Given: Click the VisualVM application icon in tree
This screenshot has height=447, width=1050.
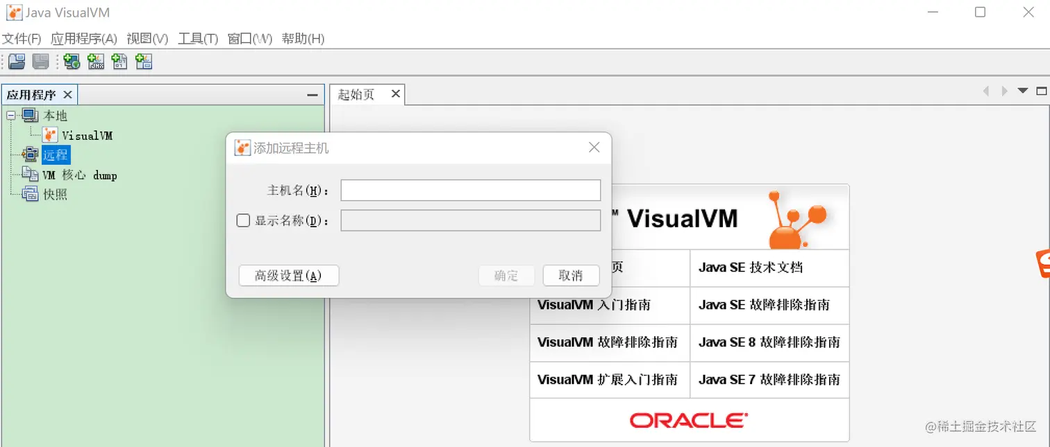Looking at the screenshot, I should point(50,135).
